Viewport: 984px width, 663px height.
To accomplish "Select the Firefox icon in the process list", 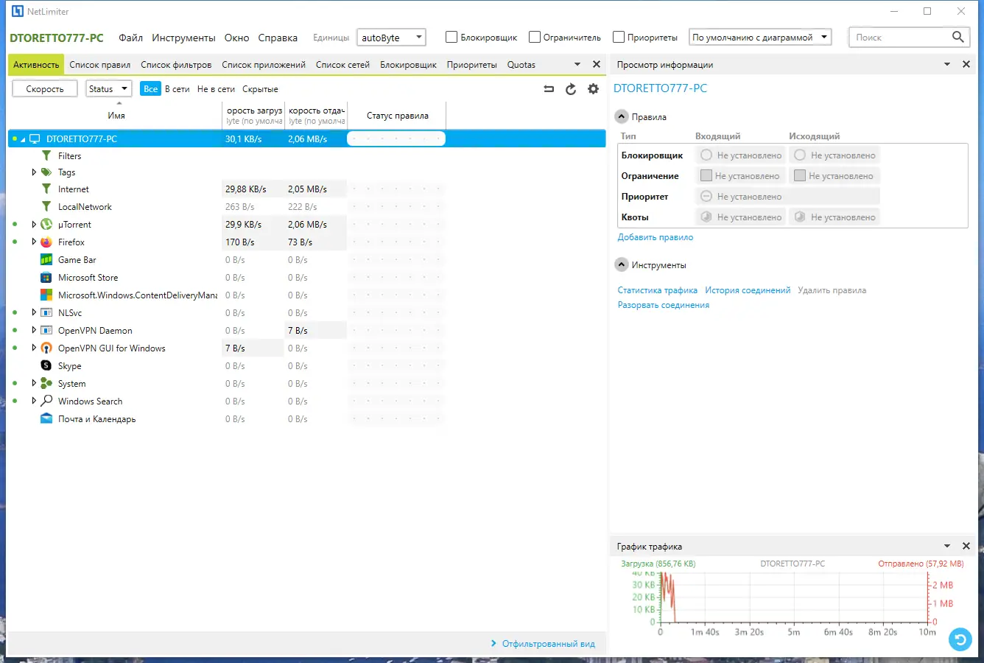I will click(x=46, y=242).
